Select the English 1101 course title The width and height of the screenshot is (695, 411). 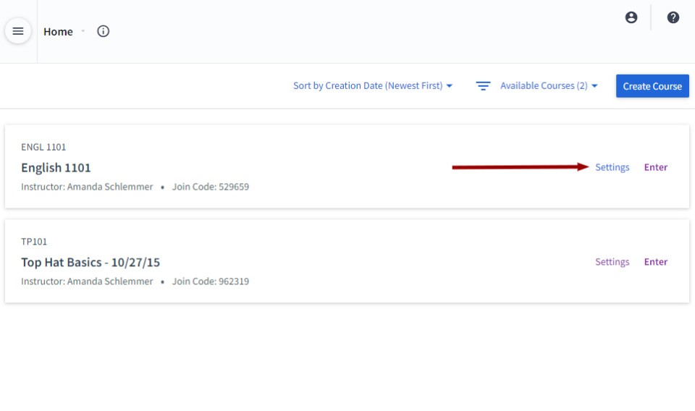(56, 168)
